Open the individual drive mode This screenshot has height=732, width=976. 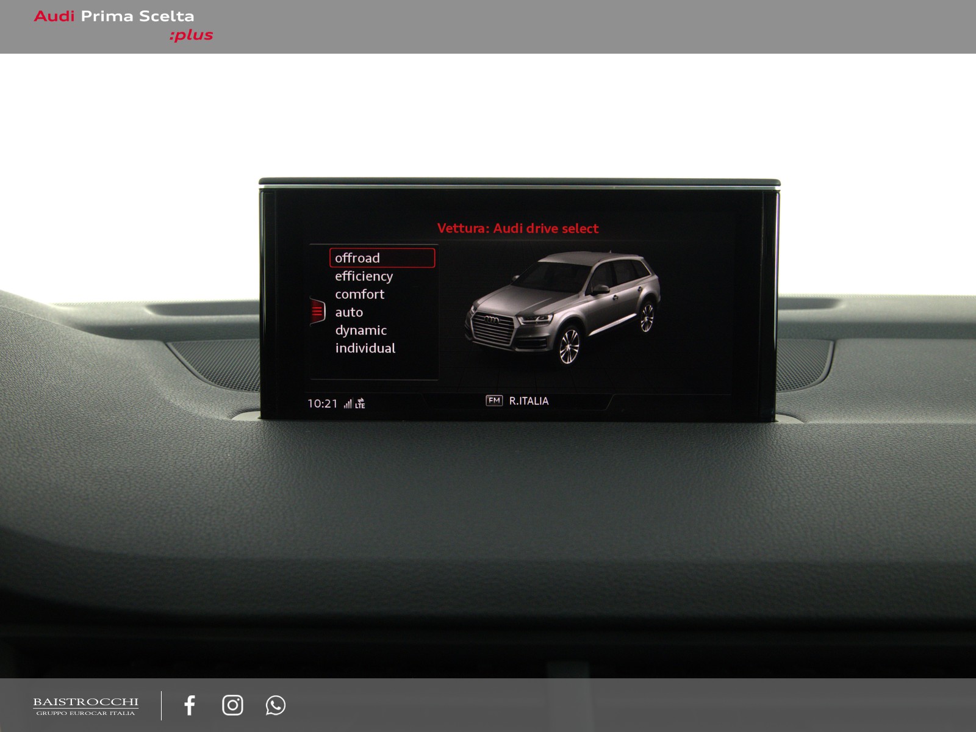tap(365, 348)
